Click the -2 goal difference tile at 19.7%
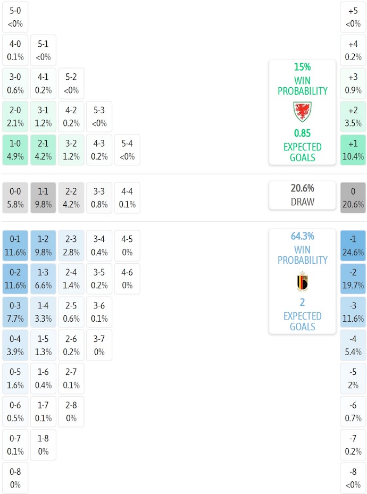 353,279
